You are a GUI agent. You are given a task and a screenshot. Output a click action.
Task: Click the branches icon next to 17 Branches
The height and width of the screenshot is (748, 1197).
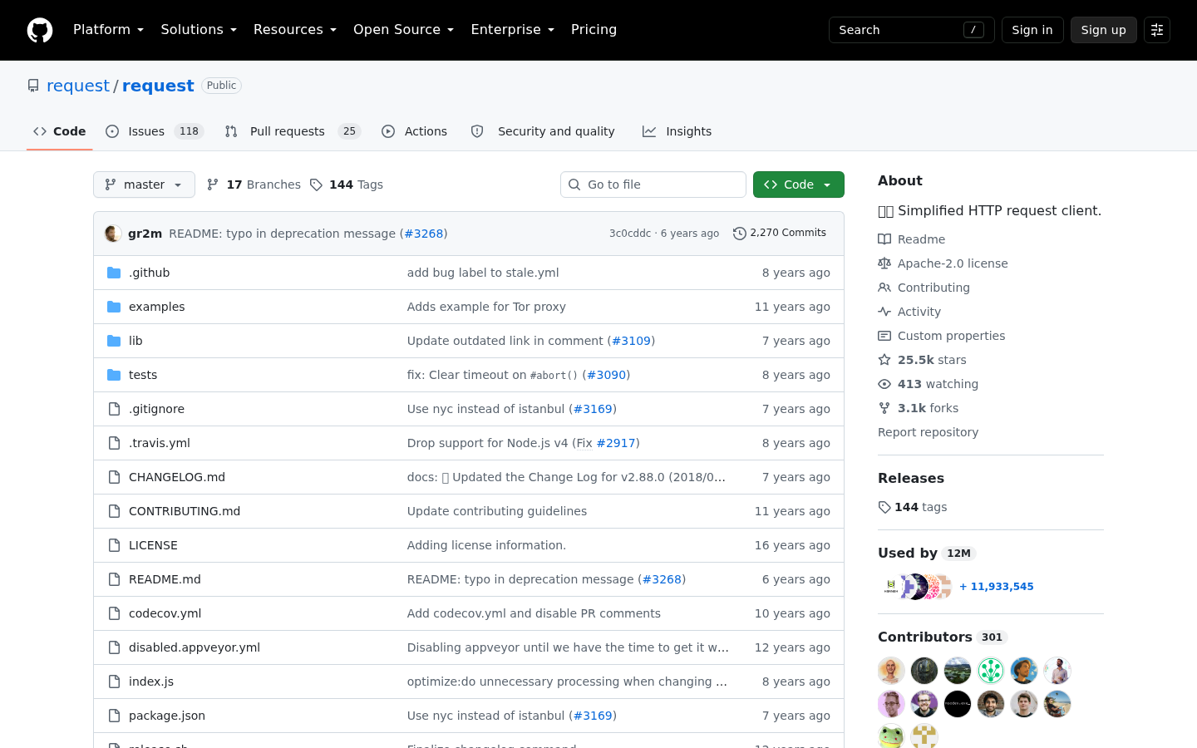pos(213,185)
